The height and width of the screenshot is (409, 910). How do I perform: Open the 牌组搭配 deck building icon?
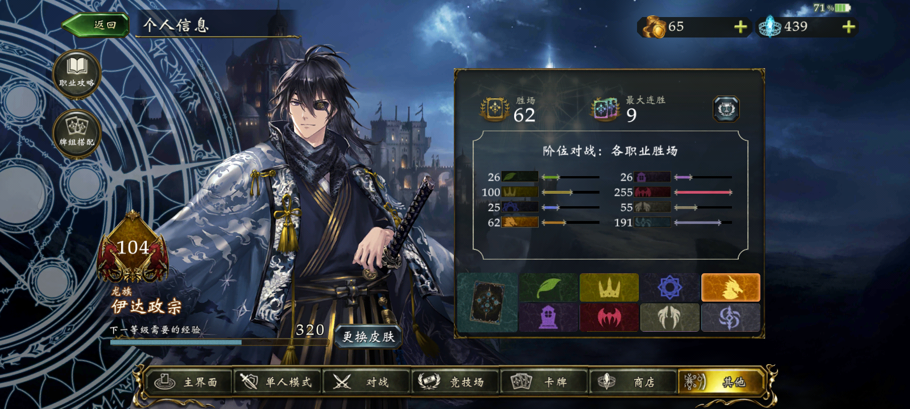[77, 133]
